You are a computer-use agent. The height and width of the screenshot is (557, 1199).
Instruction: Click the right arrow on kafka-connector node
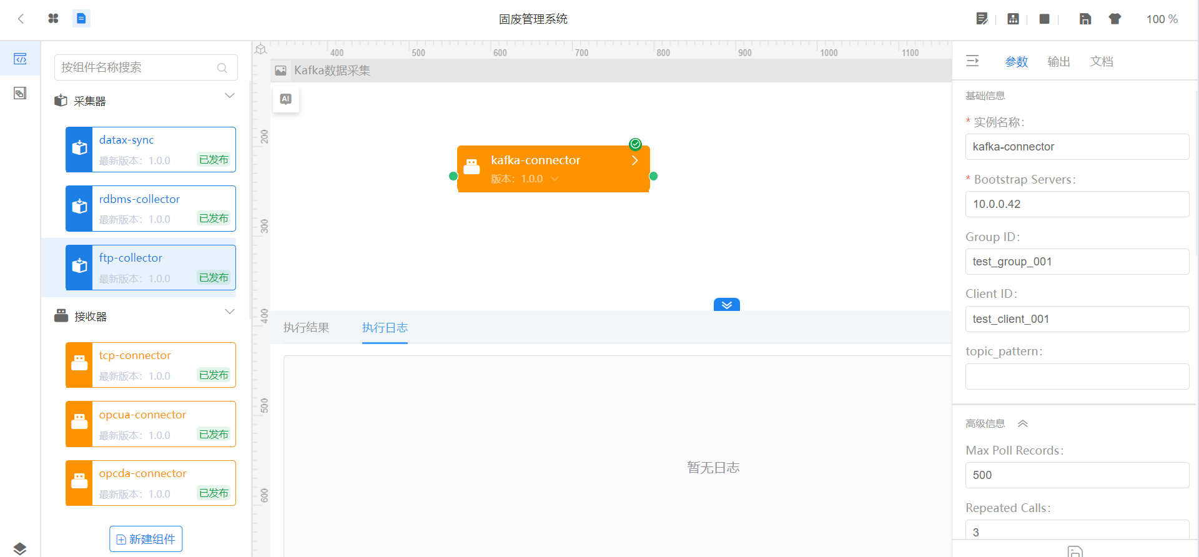click(634, 160)
